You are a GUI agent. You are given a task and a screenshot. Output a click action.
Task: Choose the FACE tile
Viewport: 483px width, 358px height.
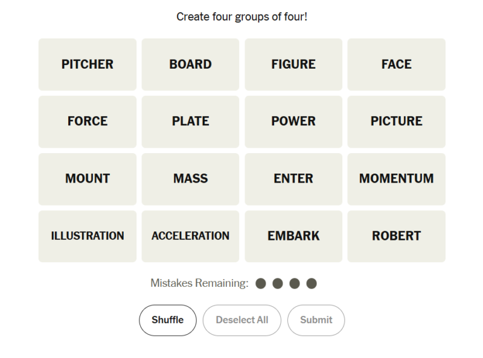(397, 64)
